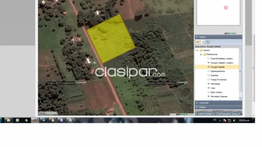Show the OpenStreetMap (raster) layer

208,58
